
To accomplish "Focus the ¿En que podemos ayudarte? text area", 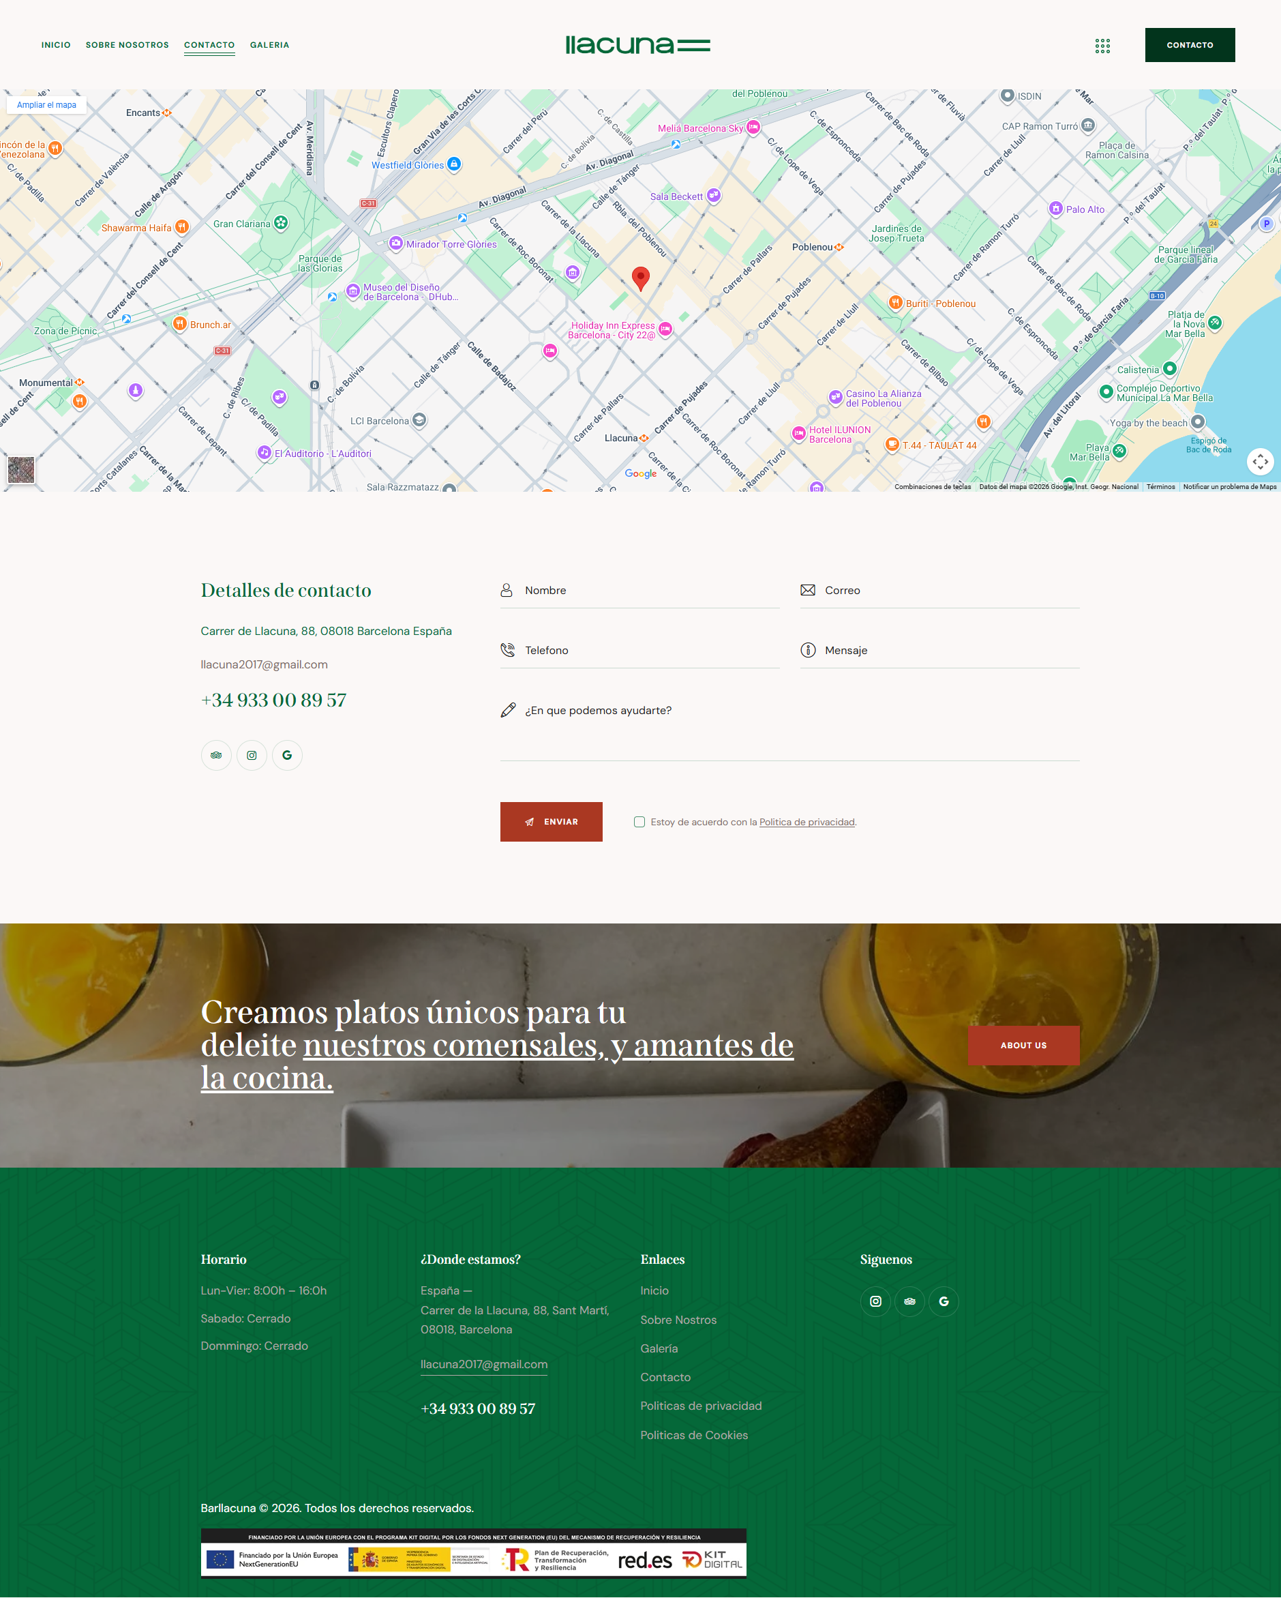I will [x=789, y=728].
